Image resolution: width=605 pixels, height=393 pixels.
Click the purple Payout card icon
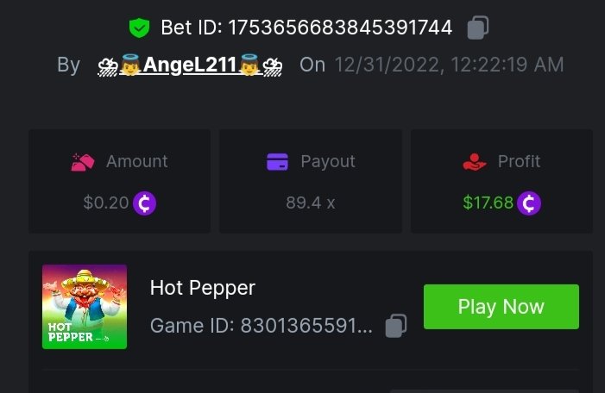point(277,162)
